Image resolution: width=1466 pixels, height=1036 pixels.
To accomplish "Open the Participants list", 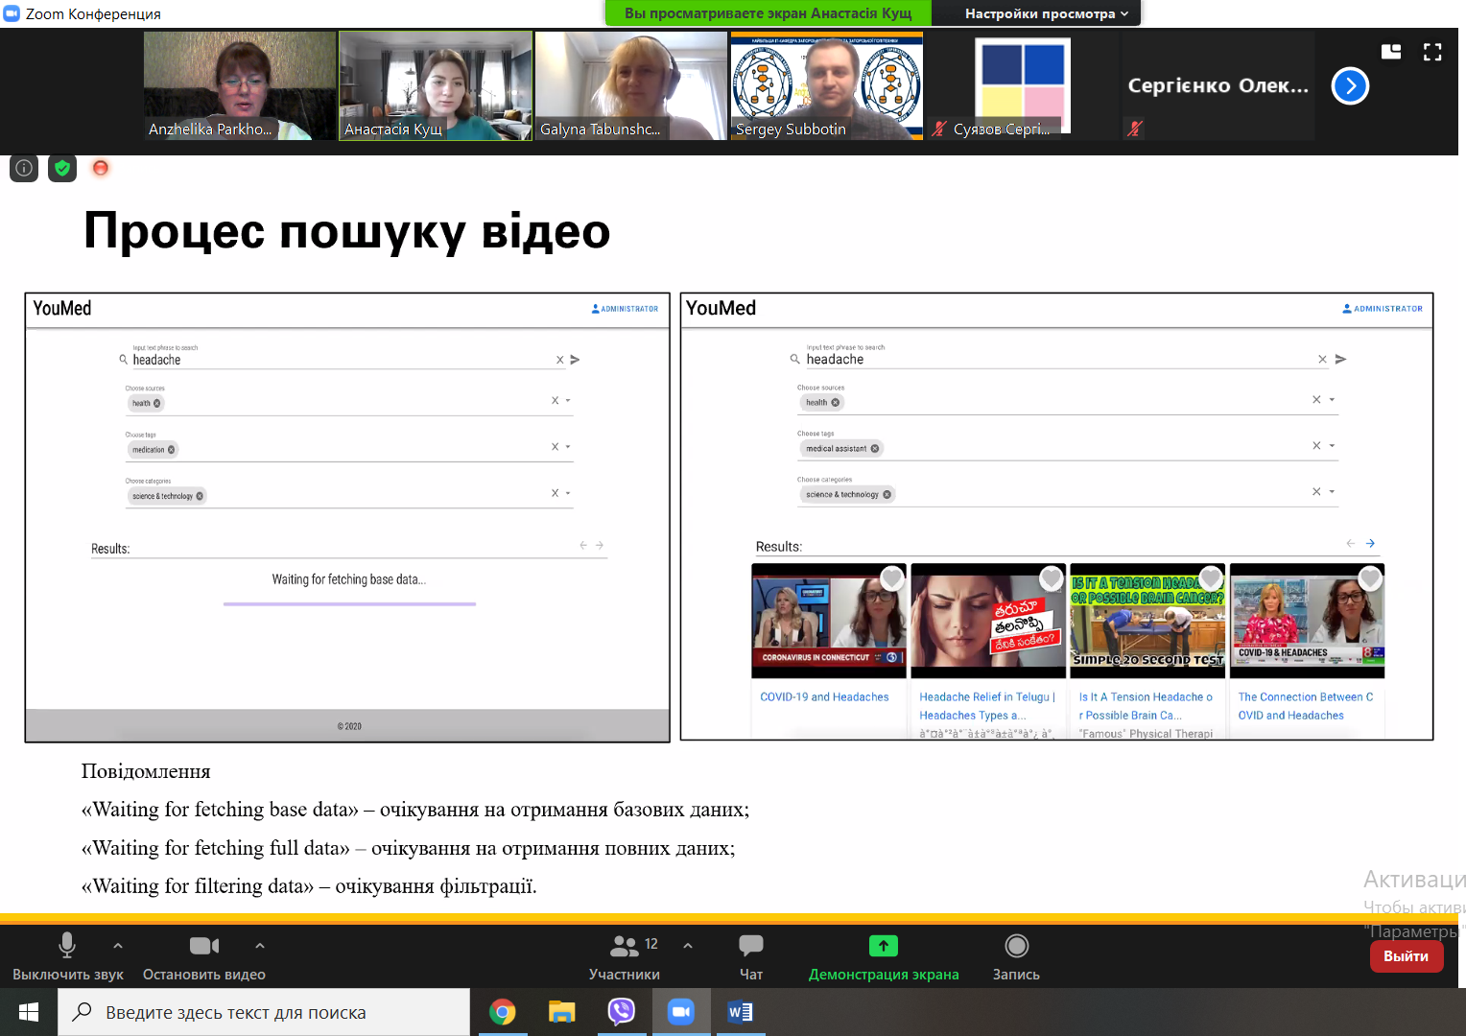I will (625, 956).
